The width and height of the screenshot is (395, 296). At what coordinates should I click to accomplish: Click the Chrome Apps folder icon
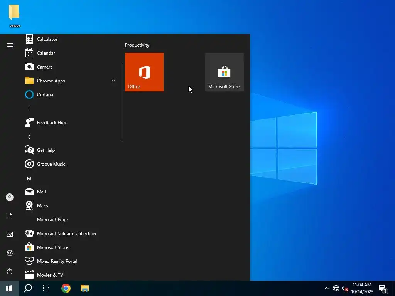[x=29, y=81]
